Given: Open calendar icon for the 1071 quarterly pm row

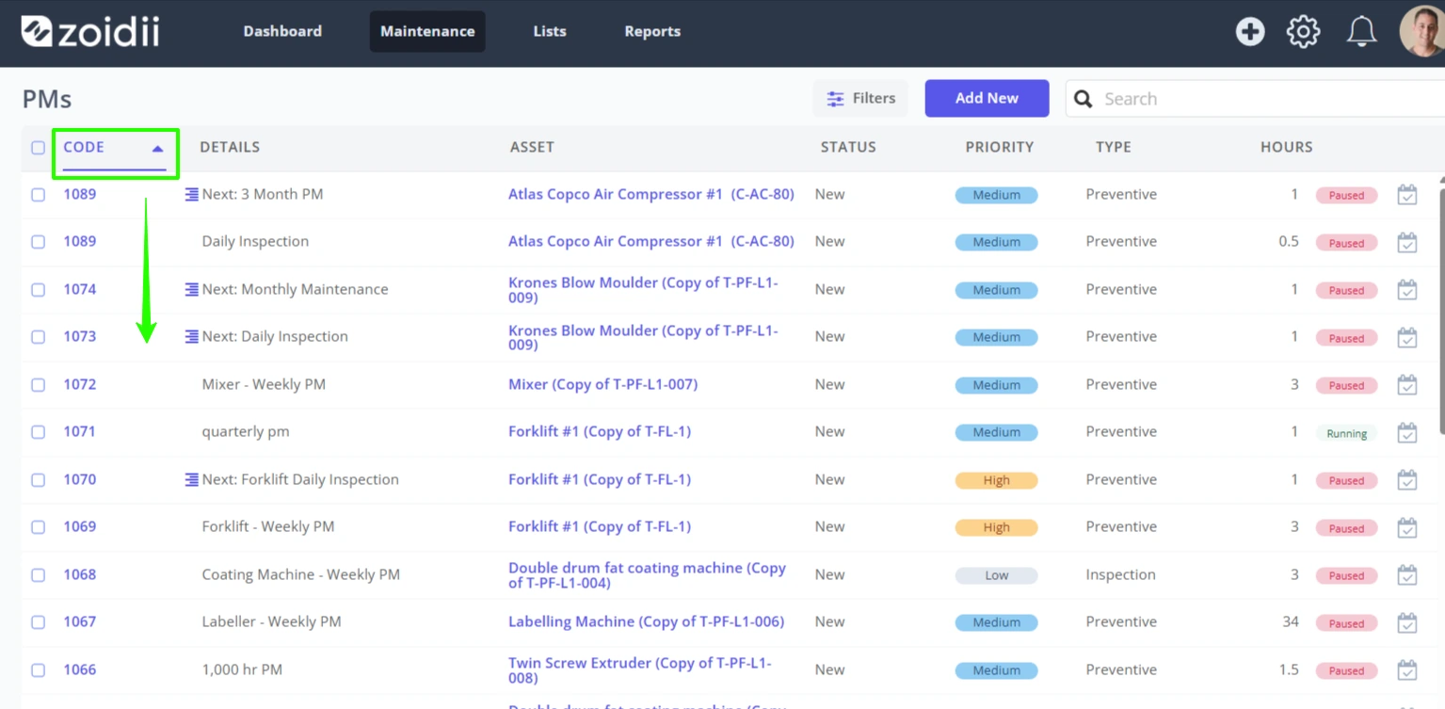Looking at the screenshot, I should click(x=1407, y=432).
